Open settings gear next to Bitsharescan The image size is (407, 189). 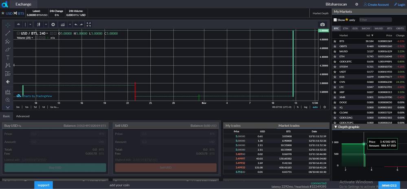point(356,4)
